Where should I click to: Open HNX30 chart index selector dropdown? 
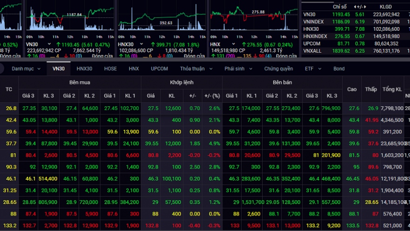coord(141,44)
